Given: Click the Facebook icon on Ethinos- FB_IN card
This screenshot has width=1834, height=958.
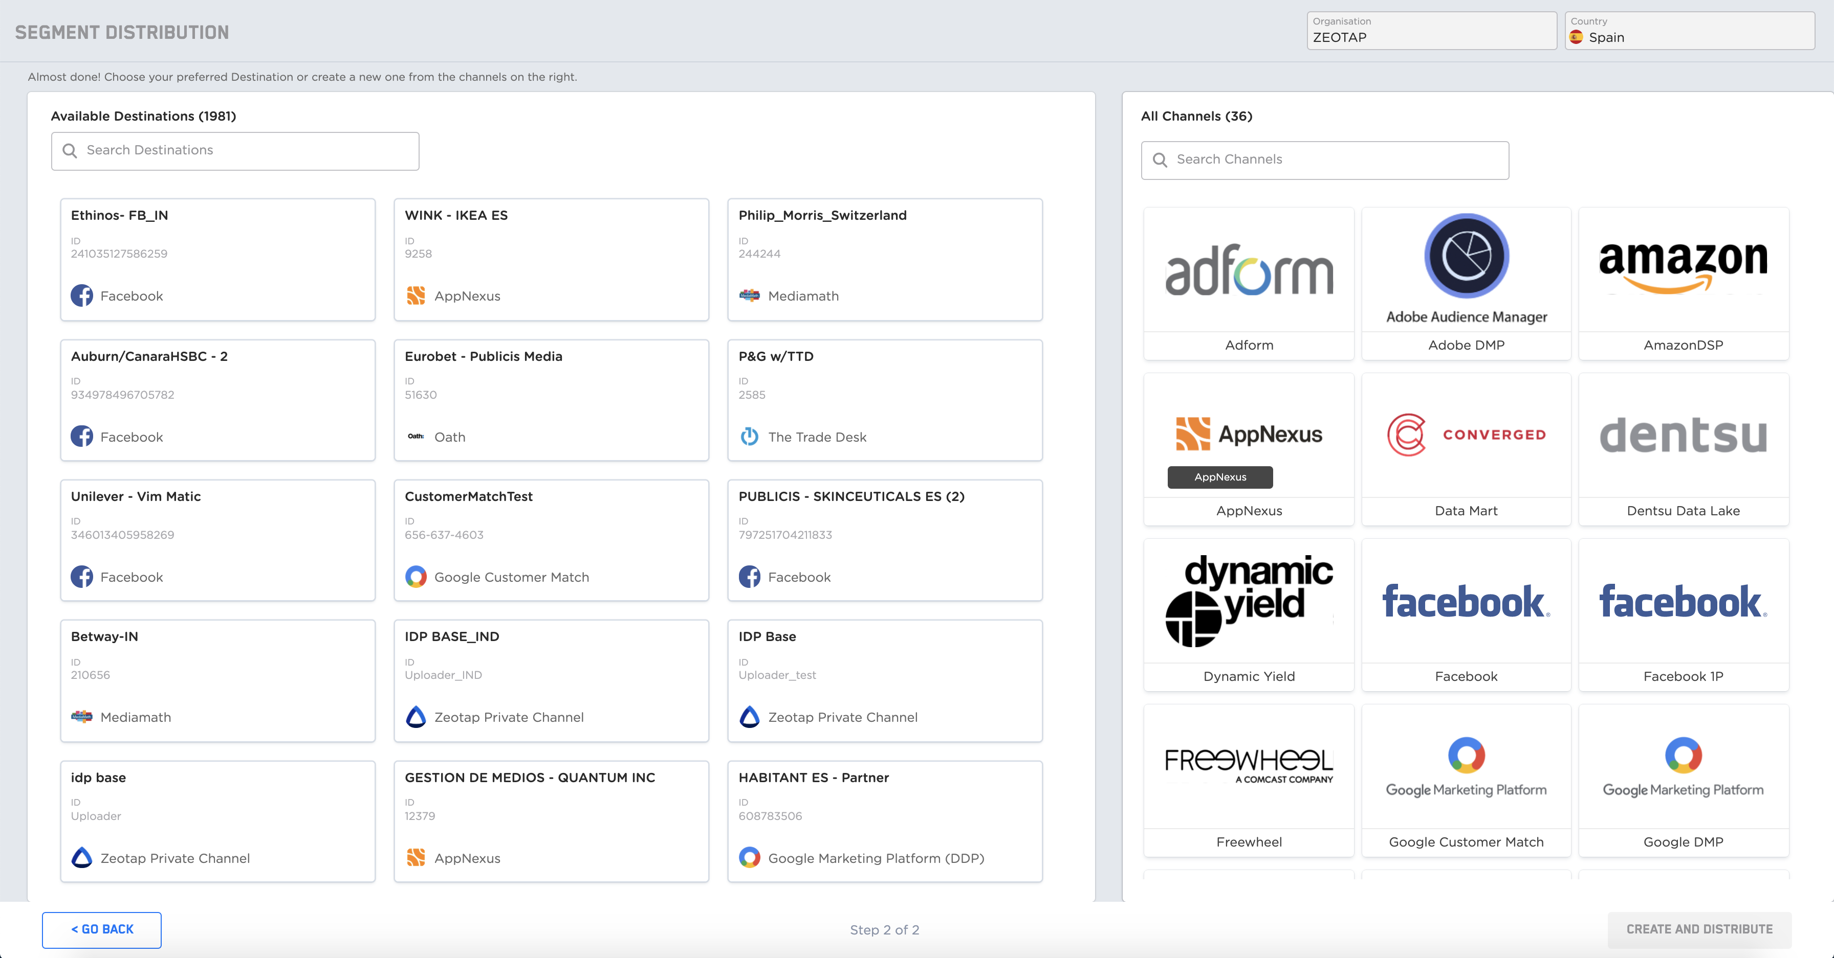Looking at the screenshot, I should (82, 296).
